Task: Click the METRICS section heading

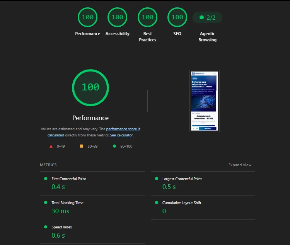Action: coord(48,165)
